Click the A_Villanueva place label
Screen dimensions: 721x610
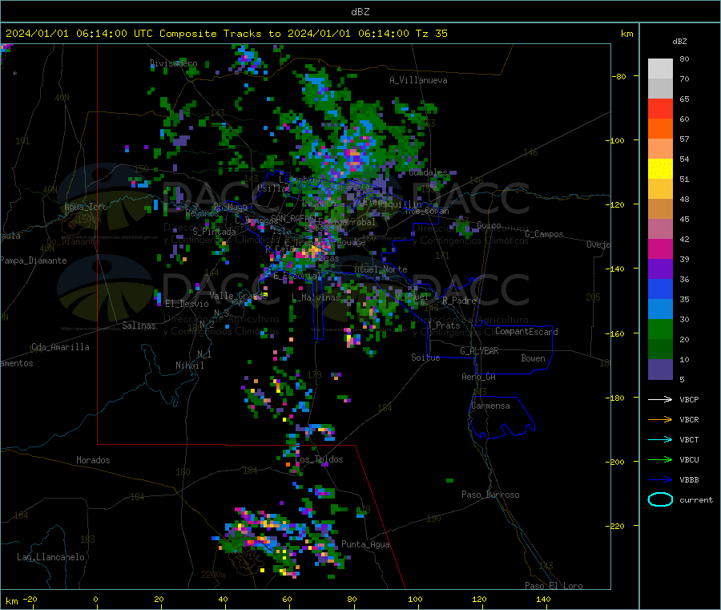click(x=418, y=80)
